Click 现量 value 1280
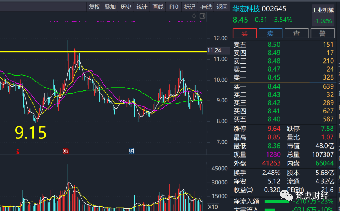The image size is (340, 211). click(273, 155)
